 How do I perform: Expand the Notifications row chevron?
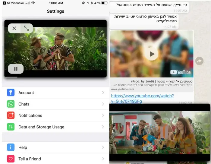tap(103, 115)
